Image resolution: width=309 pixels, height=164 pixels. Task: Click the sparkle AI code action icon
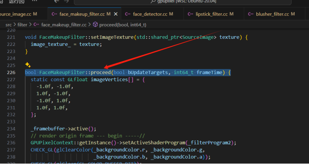coord(28,65)
